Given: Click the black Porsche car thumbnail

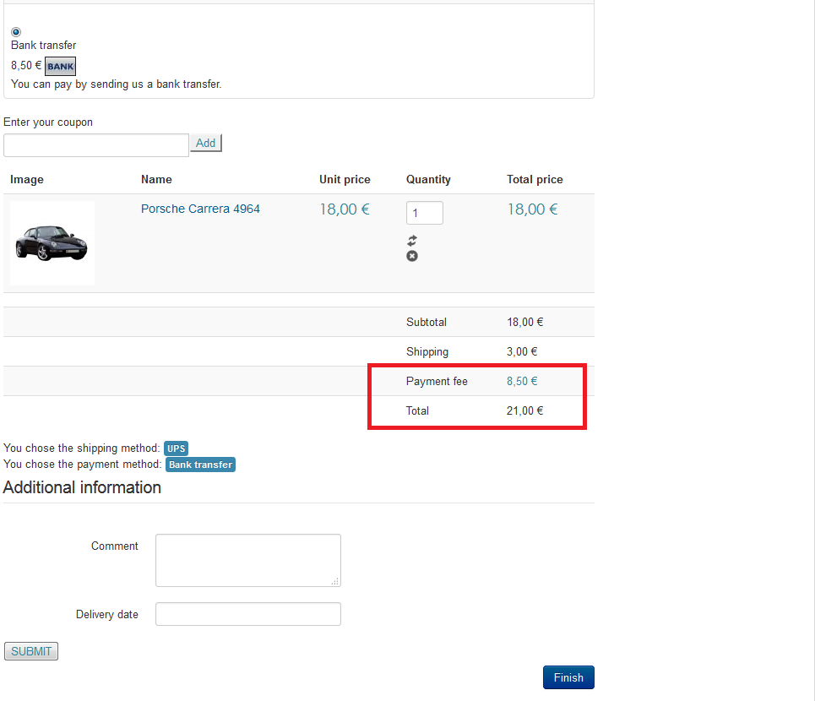Looking at the screenshot, I should (x=52, y=242).
